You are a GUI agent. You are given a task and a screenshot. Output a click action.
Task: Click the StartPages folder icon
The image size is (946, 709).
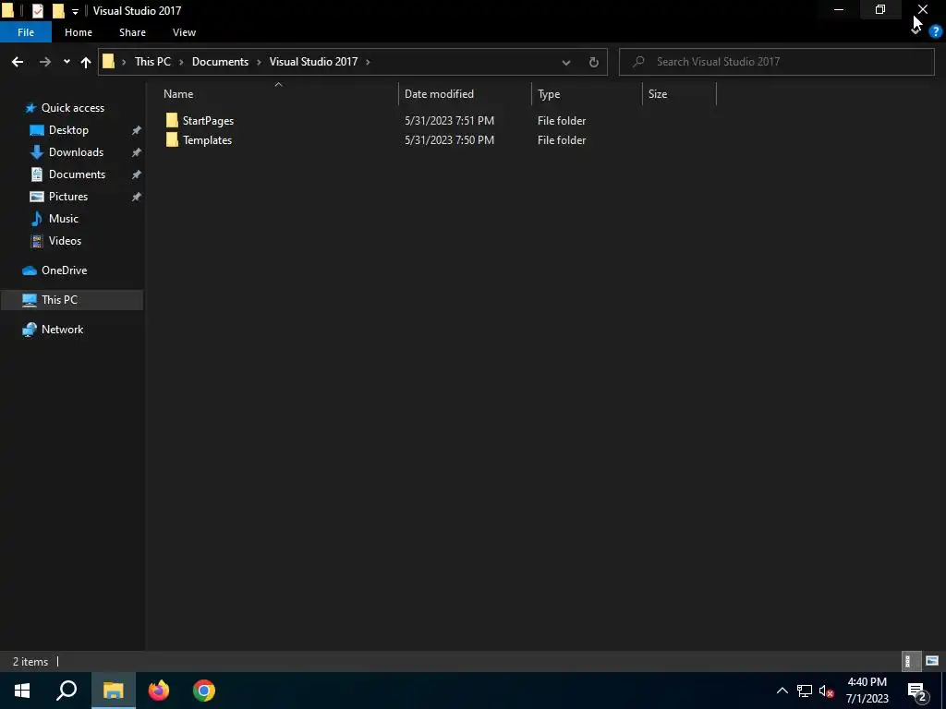tap(172, 121)
